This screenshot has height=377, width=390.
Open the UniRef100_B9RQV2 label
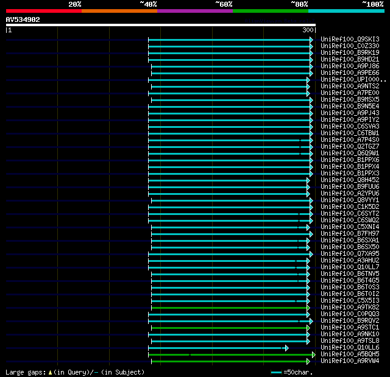(350, 321)
